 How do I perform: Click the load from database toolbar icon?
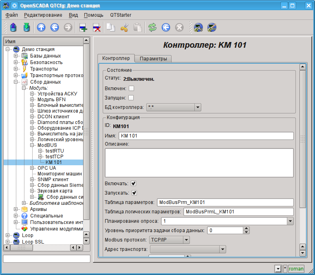click(13, 27)
